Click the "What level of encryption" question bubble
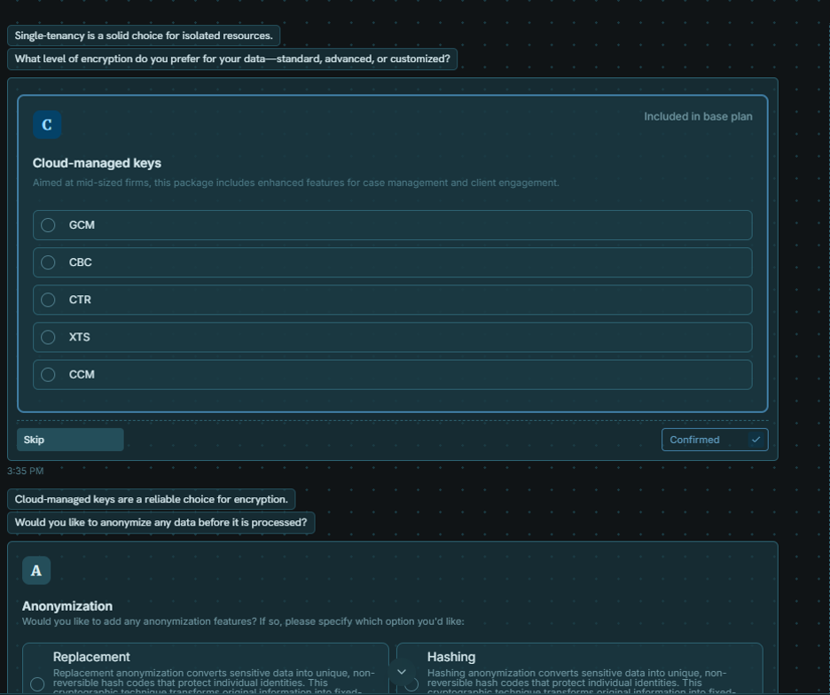 (x=232, y=59)
